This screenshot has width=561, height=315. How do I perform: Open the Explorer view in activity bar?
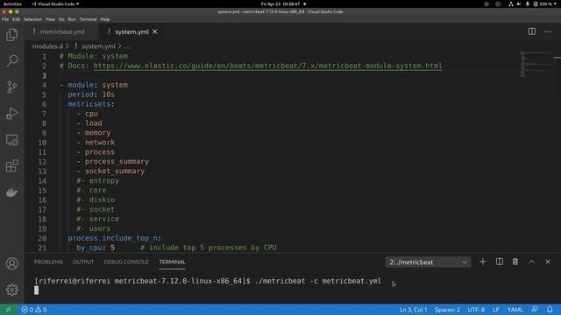(x=11, y=35)
